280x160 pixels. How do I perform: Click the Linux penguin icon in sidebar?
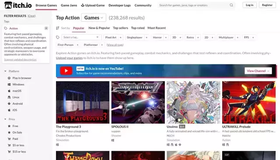coord(9,97)
